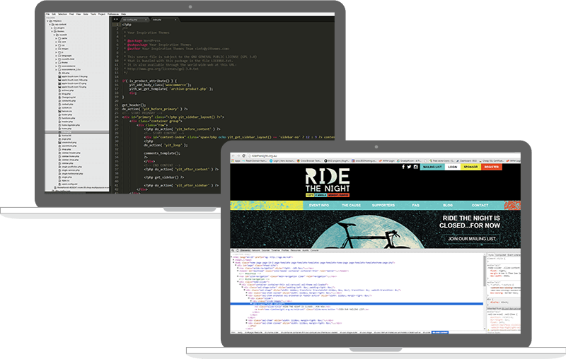Expand the languages folder in sidebar tree
This screenshot has width=566, height=359.
click(56, 56)
